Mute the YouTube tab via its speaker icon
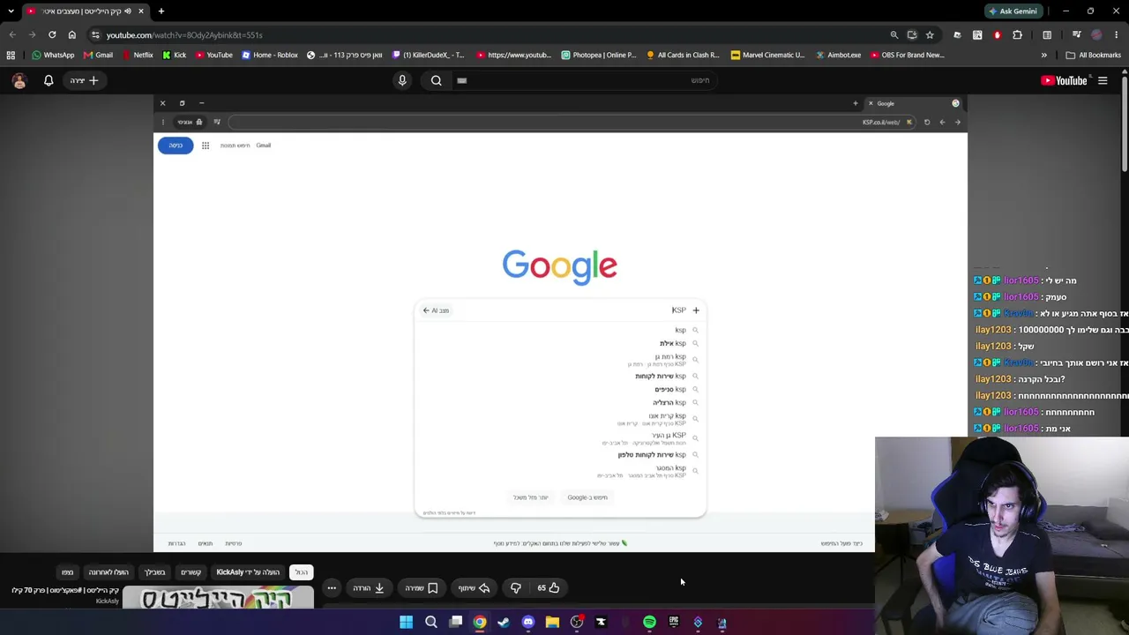 pyautogui.click(x=128, y=11)
